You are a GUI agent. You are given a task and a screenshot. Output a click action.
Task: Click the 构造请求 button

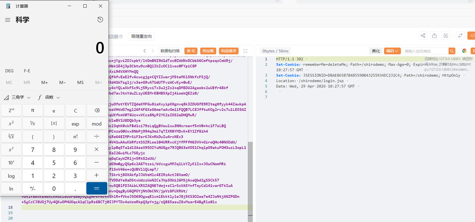point(229,51)
